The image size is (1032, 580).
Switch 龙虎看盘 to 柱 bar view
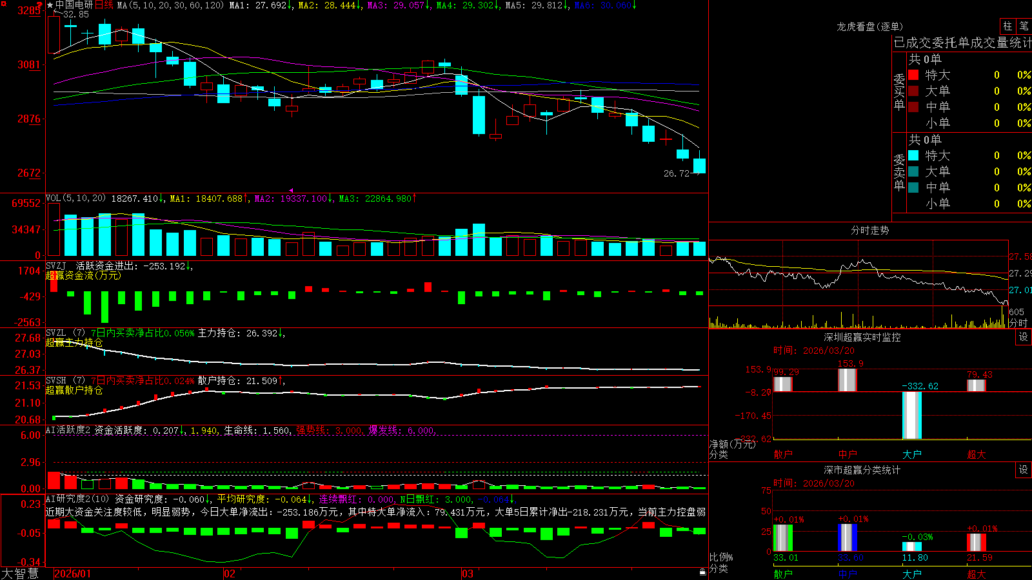pyautogui.click(x=1007, y=26)
